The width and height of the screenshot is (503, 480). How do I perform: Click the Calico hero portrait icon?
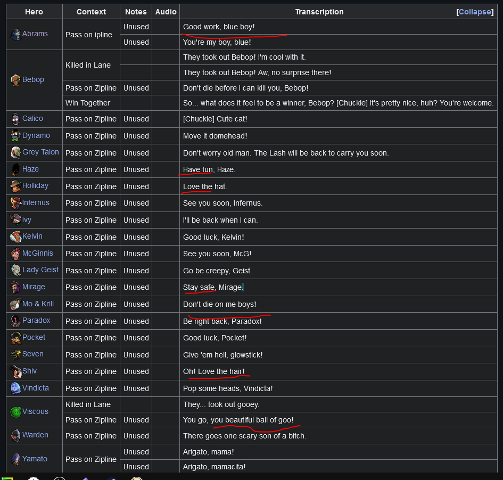pos(15,119)
